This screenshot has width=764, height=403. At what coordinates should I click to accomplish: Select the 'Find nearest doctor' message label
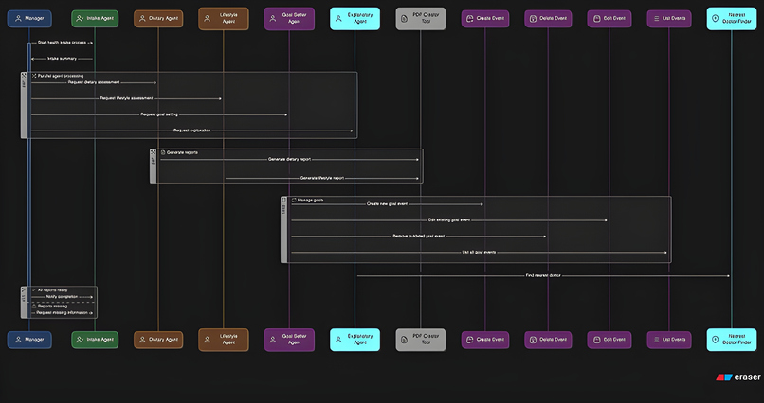tap(543, 275)
